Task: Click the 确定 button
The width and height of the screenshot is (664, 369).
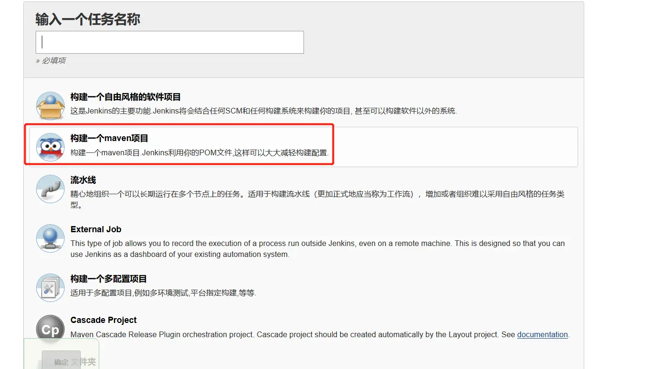Action: [x=61, y=361]
